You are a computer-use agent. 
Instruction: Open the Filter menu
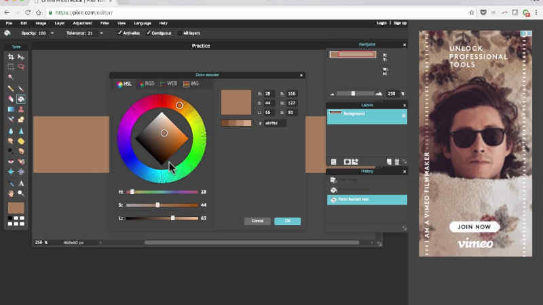click(x=105, y=23)
